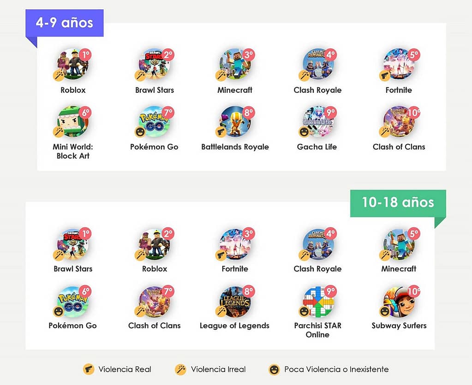This screenshot has height=385, width=472.
Task: Click the Pokémon Go label ranked 6th
Action: click(72, 326)
